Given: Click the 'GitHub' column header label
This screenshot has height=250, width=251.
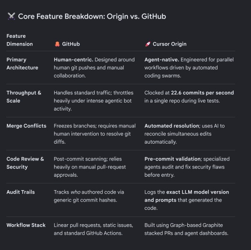Looking at the screenshot, I should (x=71, y=44).
